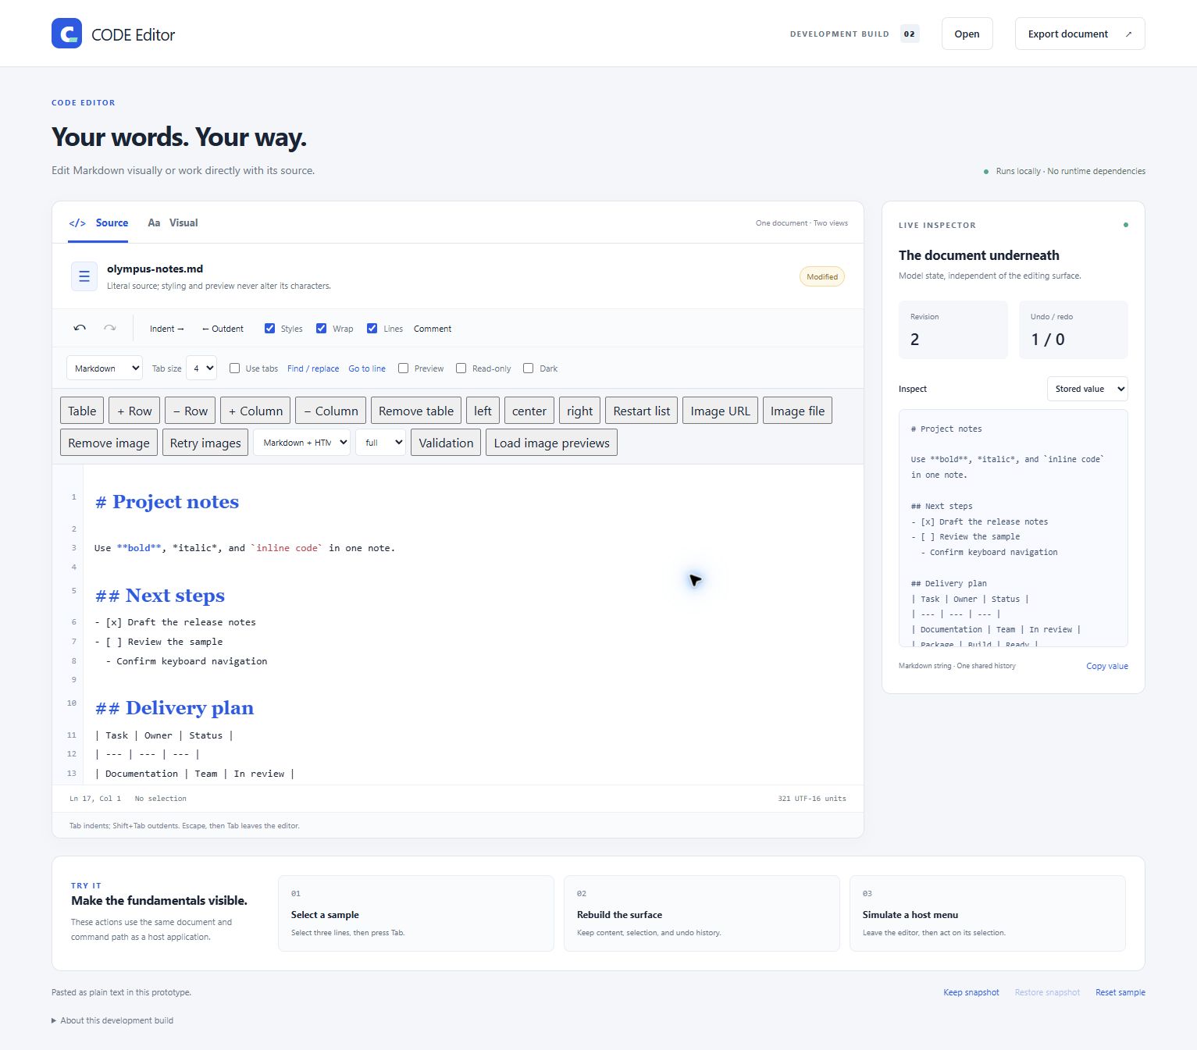The height and width of the screenshot is (1050, 1197).
Task: Switch to the Visual tab
Action: 173,223
